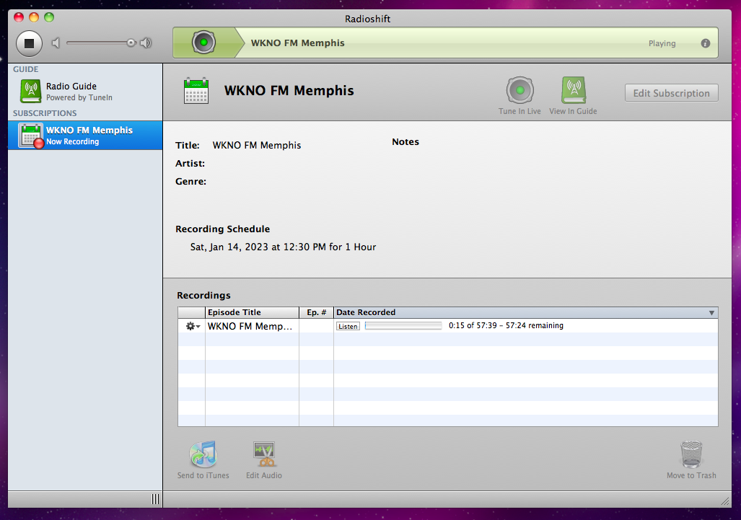Open info for the playing station
Viewport: 741px width, 520px height.
pos(705,43)
